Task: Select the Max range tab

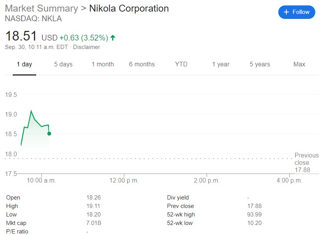Action: [x=299, y=64]
